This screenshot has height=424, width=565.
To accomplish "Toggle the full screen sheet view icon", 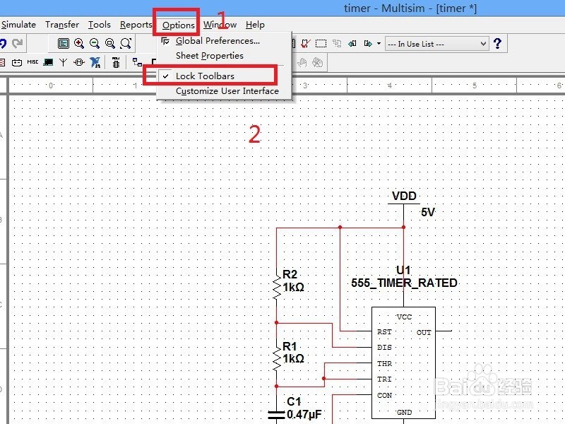I will (64, 44).
